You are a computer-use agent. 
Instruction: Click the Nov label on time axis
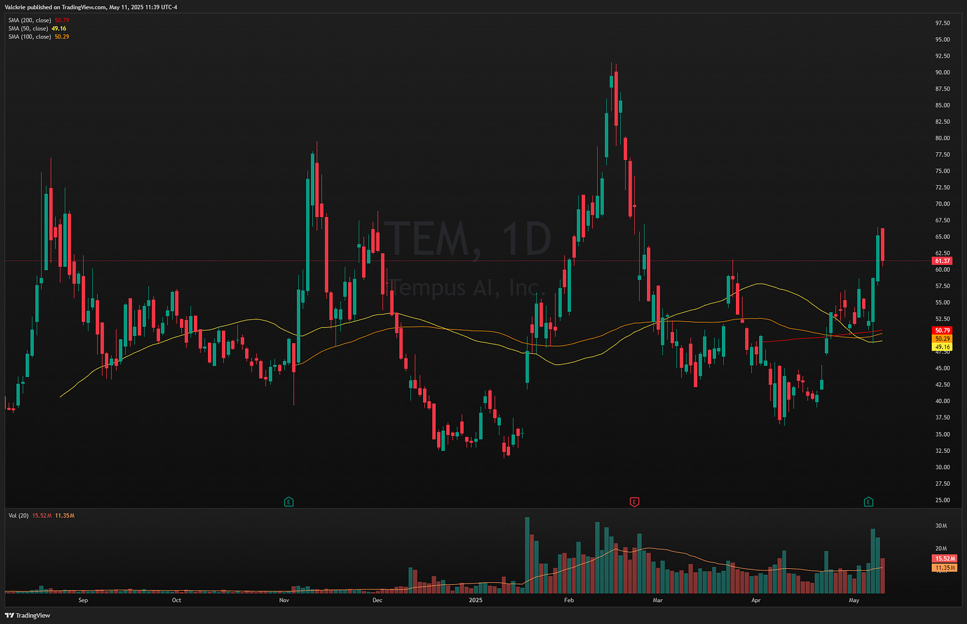pyautogui.click(x=284, y=600)
